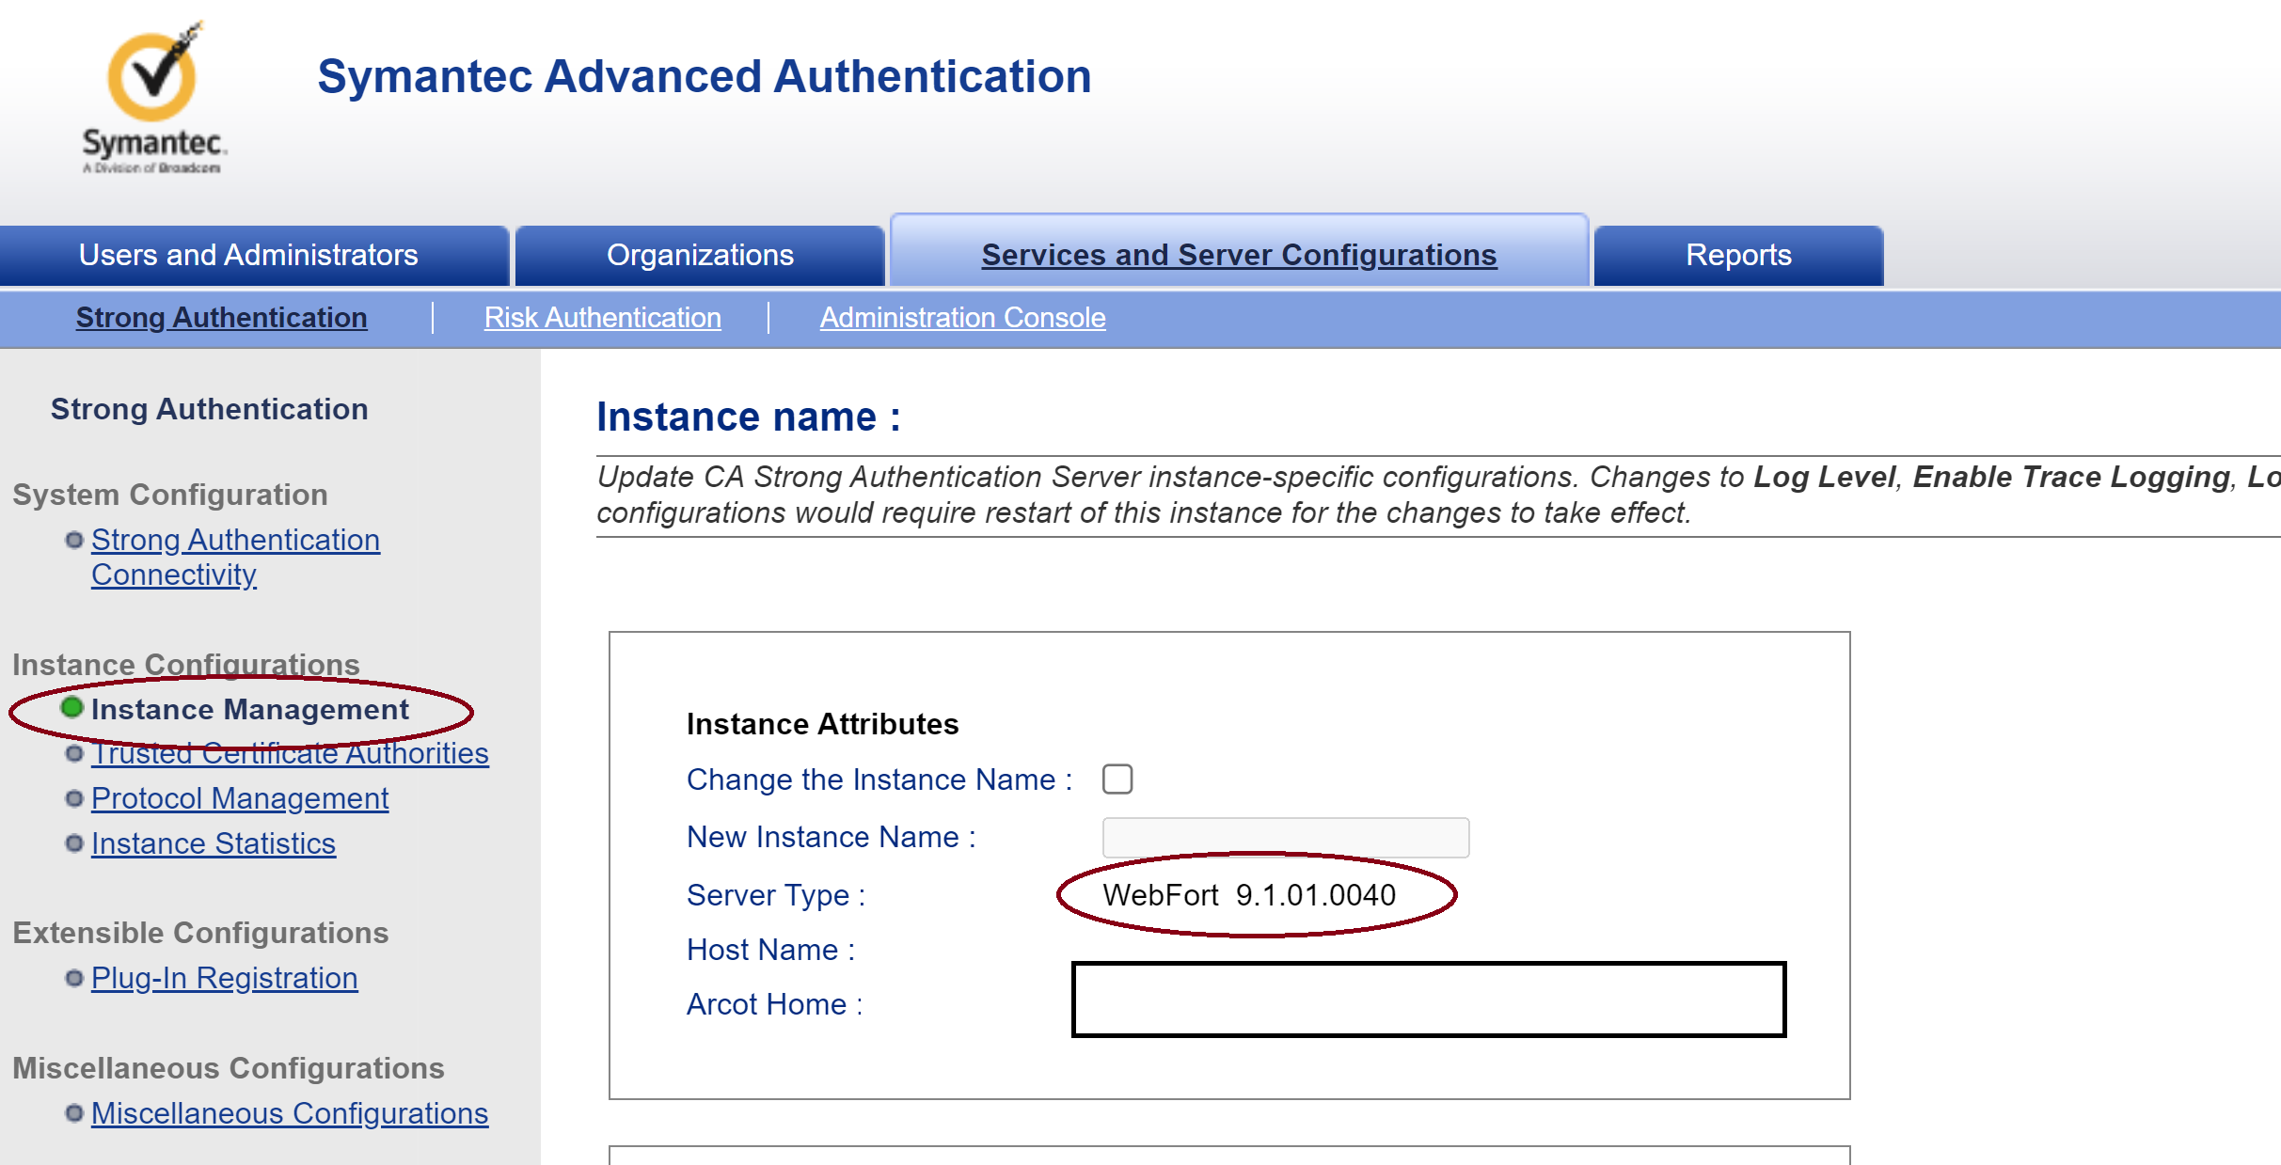Select Services and Server Configurations tab
Image resolution: width=2281 pixels, height=1165 pixels.
(1239, 255)
